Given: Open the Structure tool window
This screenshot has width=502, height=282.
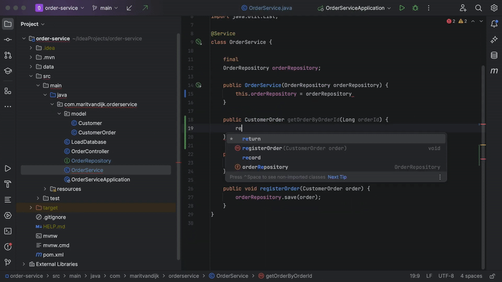Looking at the screenshot, I should pos(8,91).
